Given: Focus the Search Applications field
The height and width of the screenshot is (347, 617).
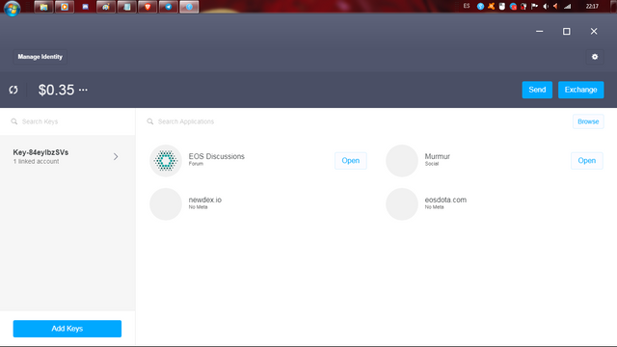Looking at the screenshot, I should pos(354,121).
